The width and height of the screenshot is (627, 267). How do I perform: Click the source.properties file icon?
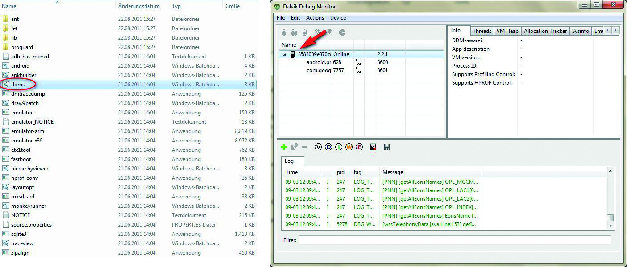5,225
